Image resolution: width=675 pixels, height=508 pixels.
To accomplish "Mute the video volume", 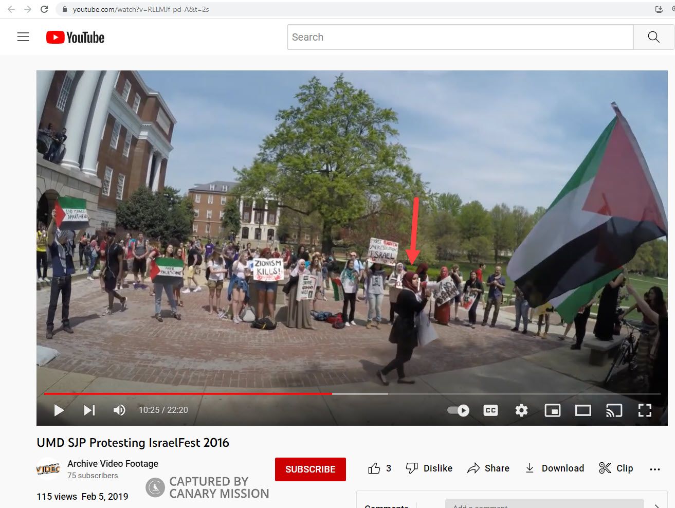I will coord(119,410).
